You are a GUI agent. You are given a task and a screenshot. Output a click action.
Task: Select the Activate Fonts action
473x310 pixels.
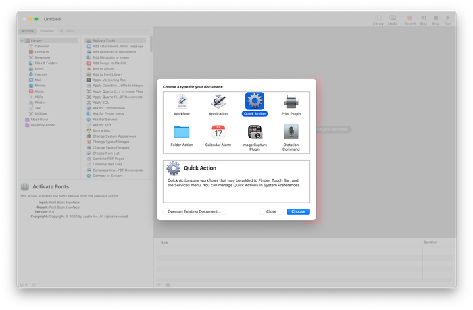click(115, 41)
